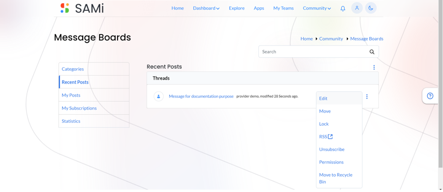Click the RSS menu entry
Viewport: 443px width, 192px height.
pyautogui.click(x=326, y=137)
